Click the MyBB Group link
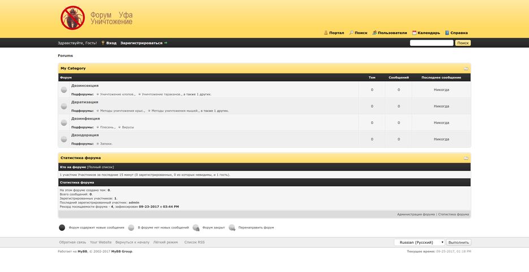This screenshot has width=529, height=272. 122,252
